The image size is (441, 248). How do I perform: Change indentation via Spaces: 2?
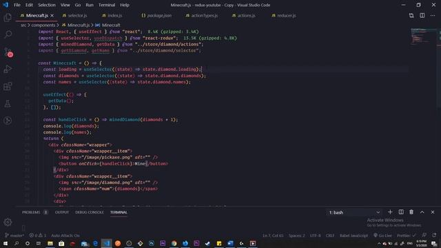(297, 236)
